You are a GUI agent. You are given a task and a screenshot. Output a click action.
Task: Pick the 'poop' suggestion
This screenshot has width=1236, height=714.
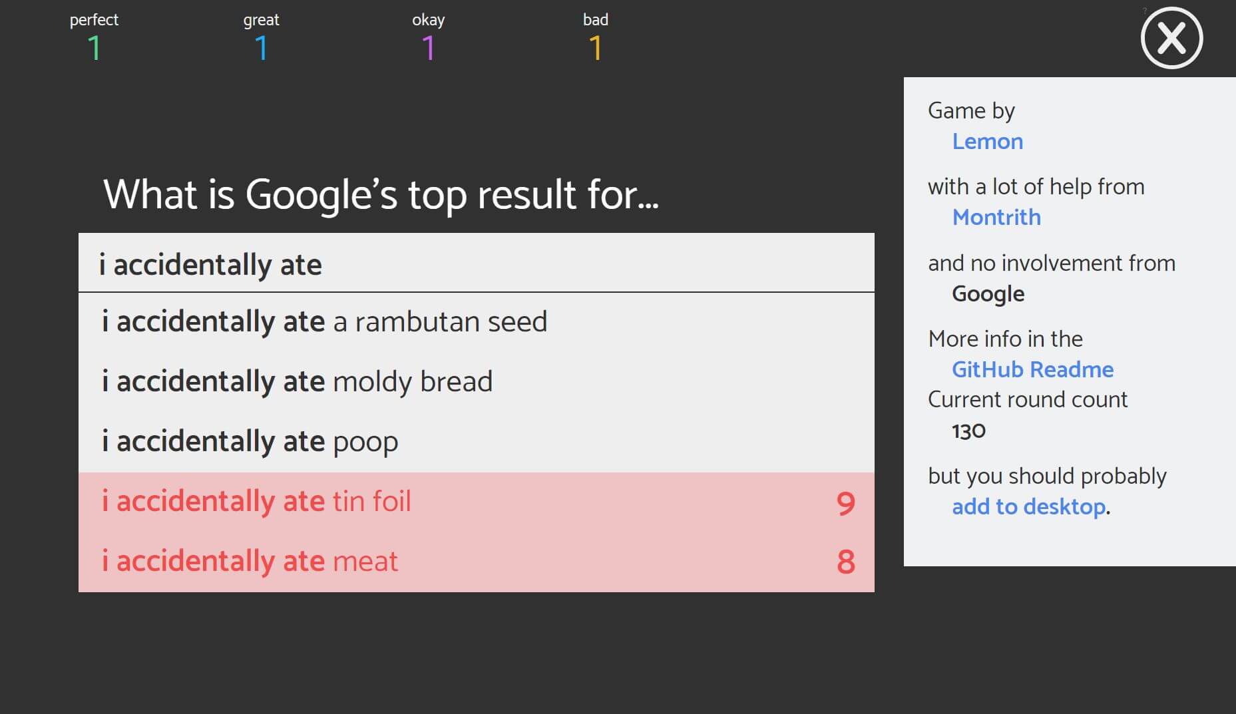[x=250, y=442]
